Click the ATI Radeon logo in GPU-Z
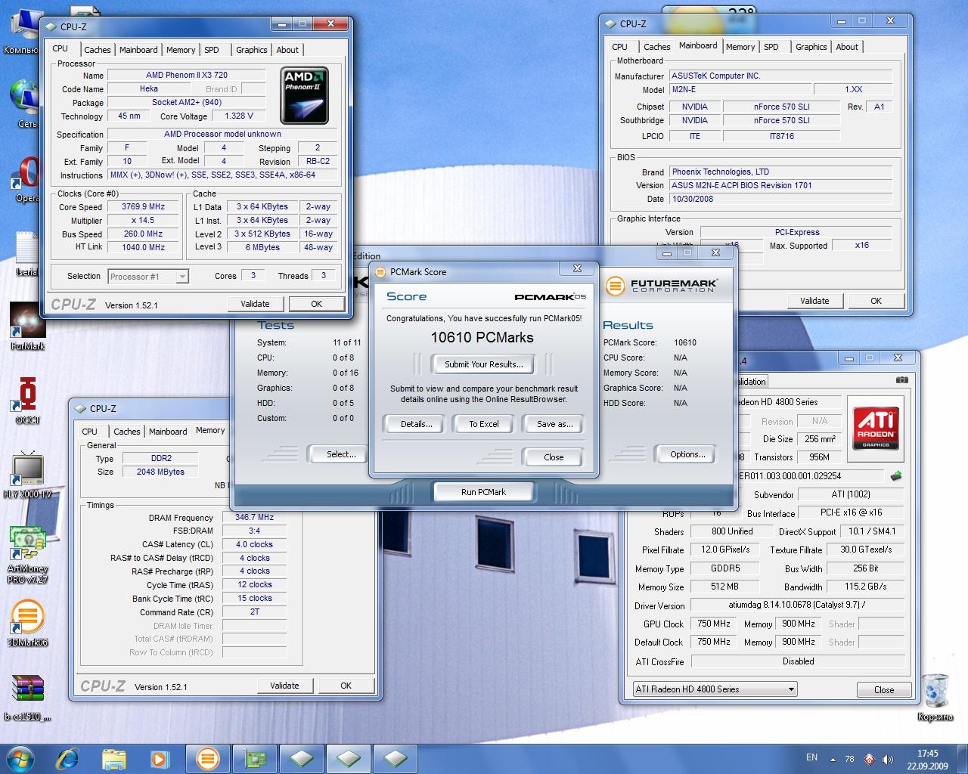This screenshot has height=774, width=968. pyautogui.click(x=875, y=427)
